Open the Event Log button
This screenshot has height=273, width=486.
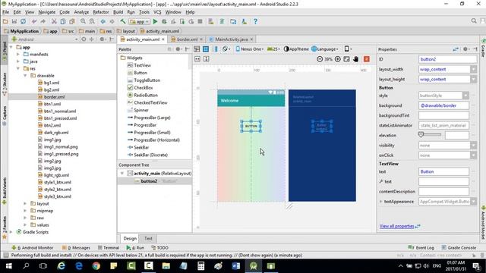coord(421,248)
